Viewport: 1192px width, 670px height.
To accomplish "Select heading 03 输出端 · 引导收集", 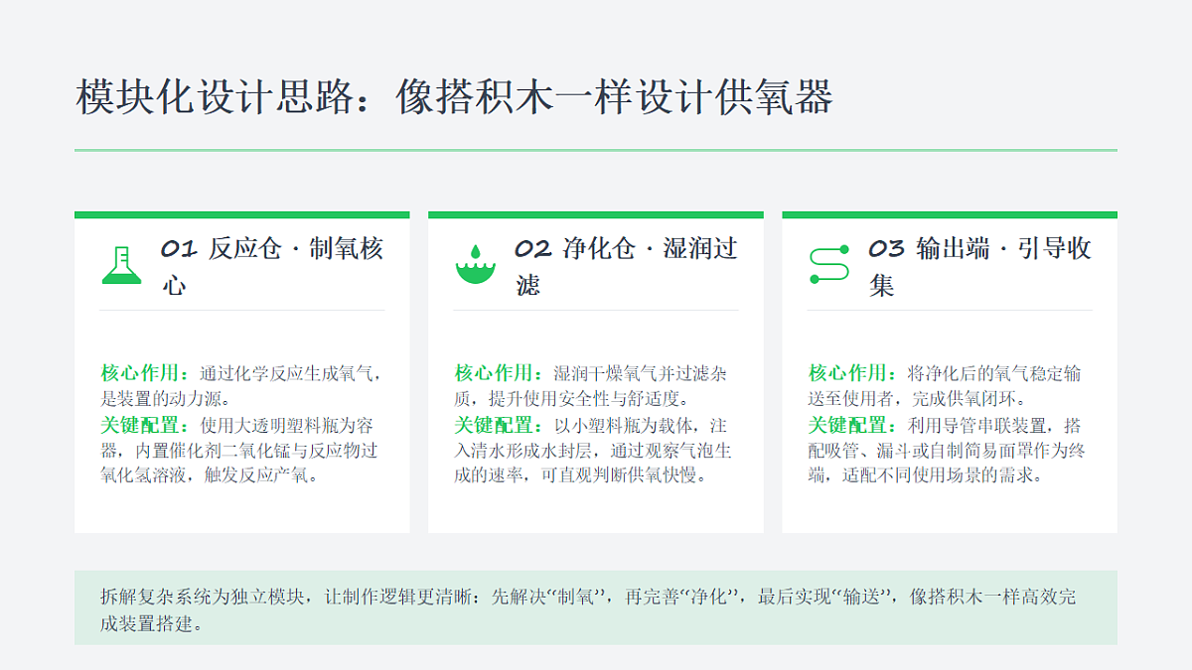I will [980, 267].
